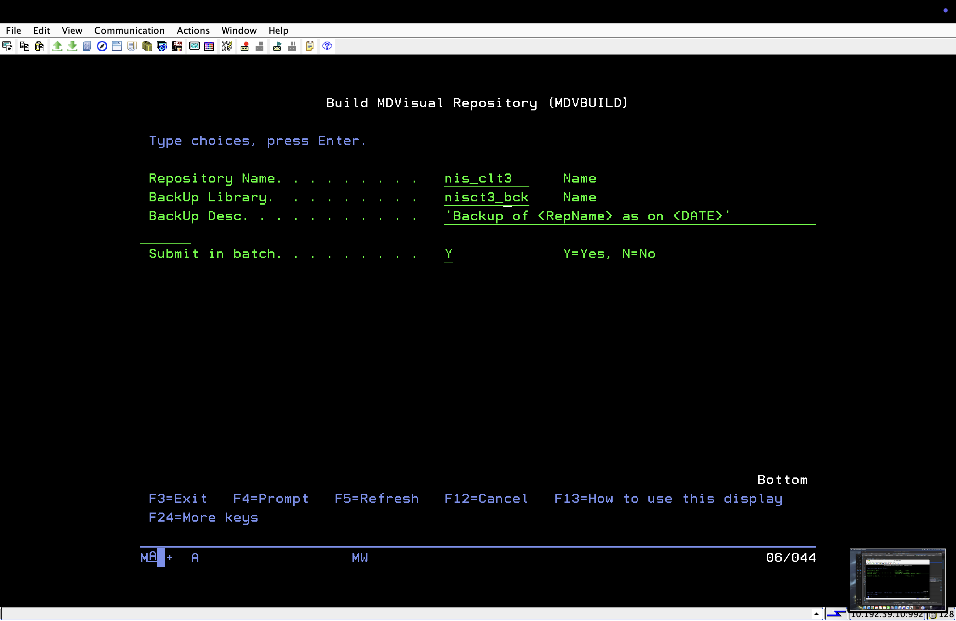Viewport: 956px width, 621px height.
Task: Open the Communication menu
Action: [129, 31]
